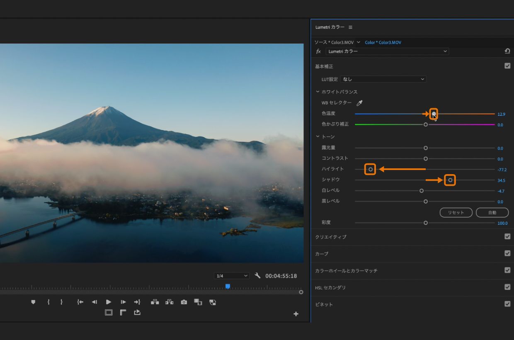Add a marker in the program monitor
Screen dimensions: 514x340
point(33,302)
